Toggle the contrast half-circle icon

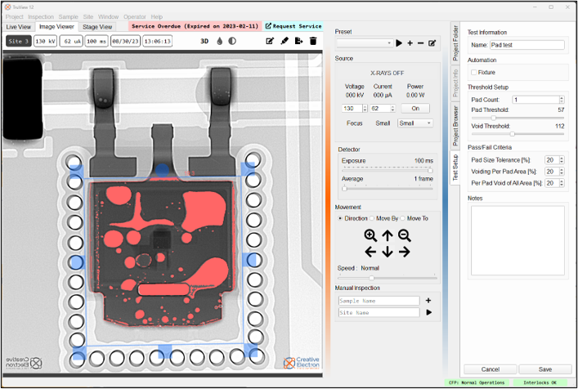tap(232, 41)
